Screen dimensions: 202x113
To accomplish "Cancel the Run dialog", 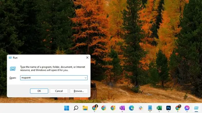I will [x=59, y=91].
